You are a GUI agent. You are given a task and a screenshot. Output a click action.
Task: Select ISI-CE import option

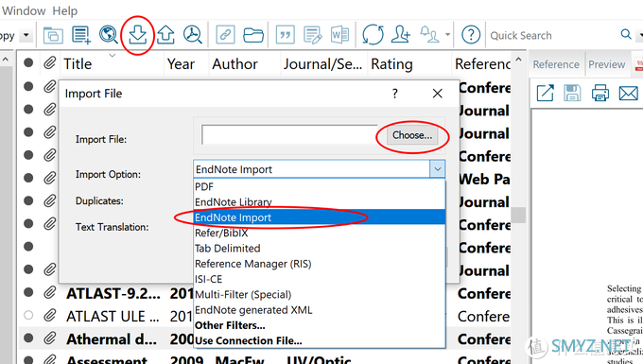[320, 279]
